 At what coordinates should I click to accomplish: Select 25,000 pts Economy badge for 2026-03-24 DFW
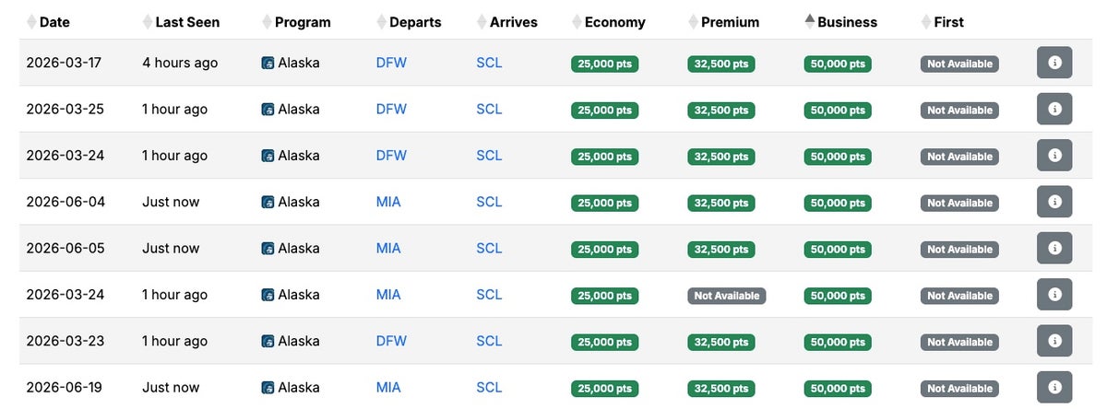pos(605,157)
